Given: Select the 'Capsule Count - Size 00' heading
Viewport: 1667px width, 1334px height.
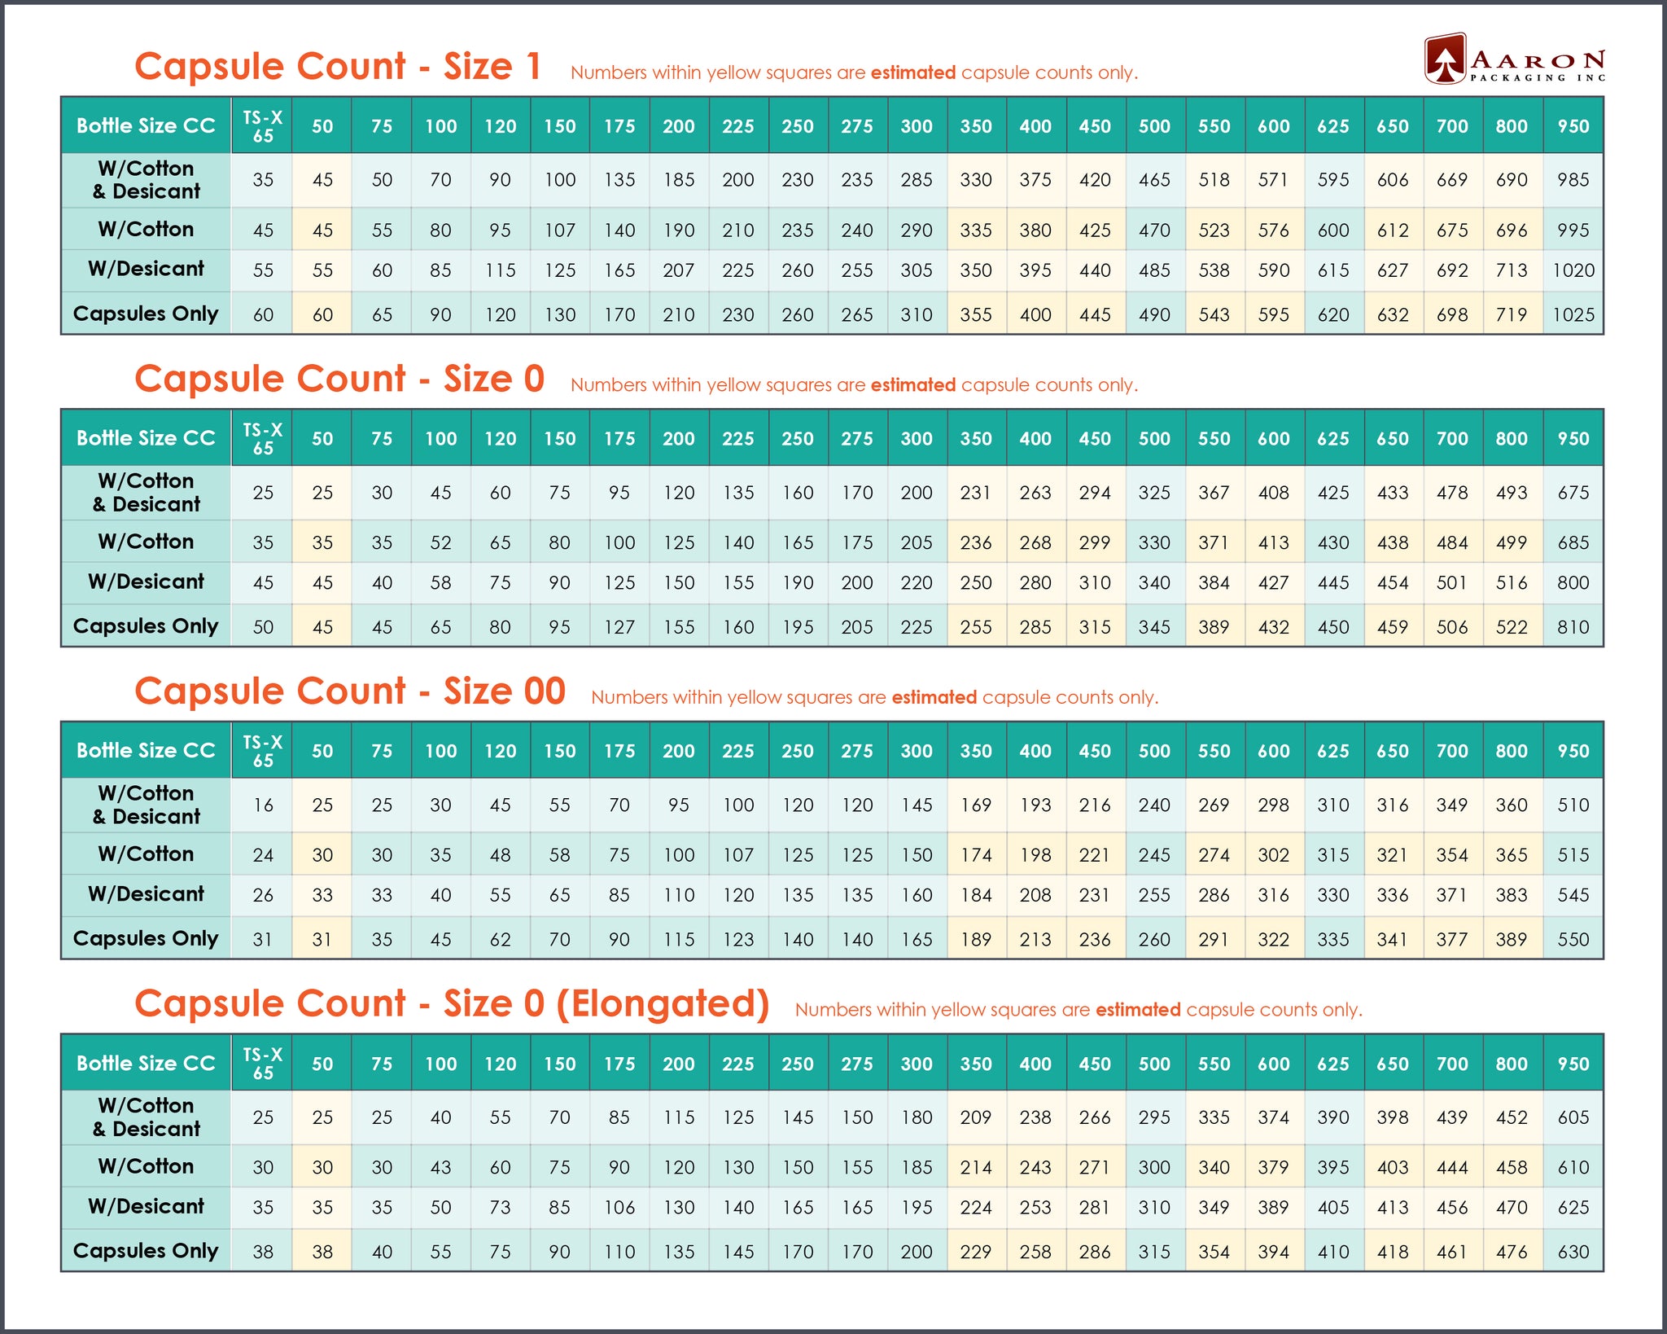Looking at the screenshot, I should [350, 691].
